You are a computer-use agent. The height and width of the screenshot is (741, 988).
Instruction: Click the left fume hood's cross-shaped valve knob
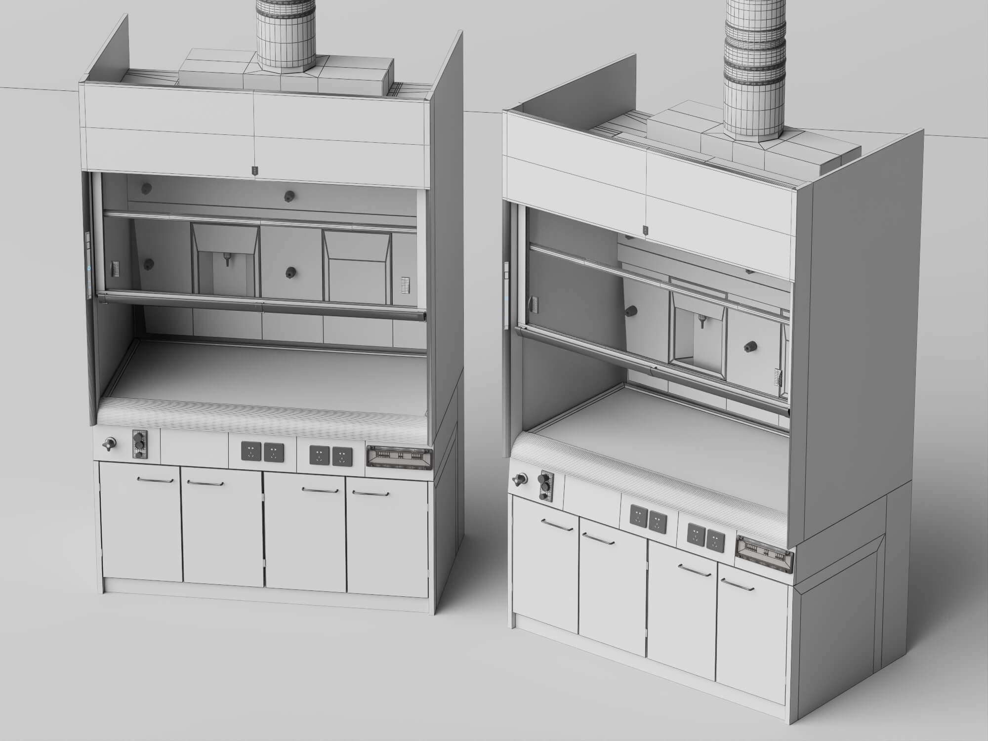108,444
